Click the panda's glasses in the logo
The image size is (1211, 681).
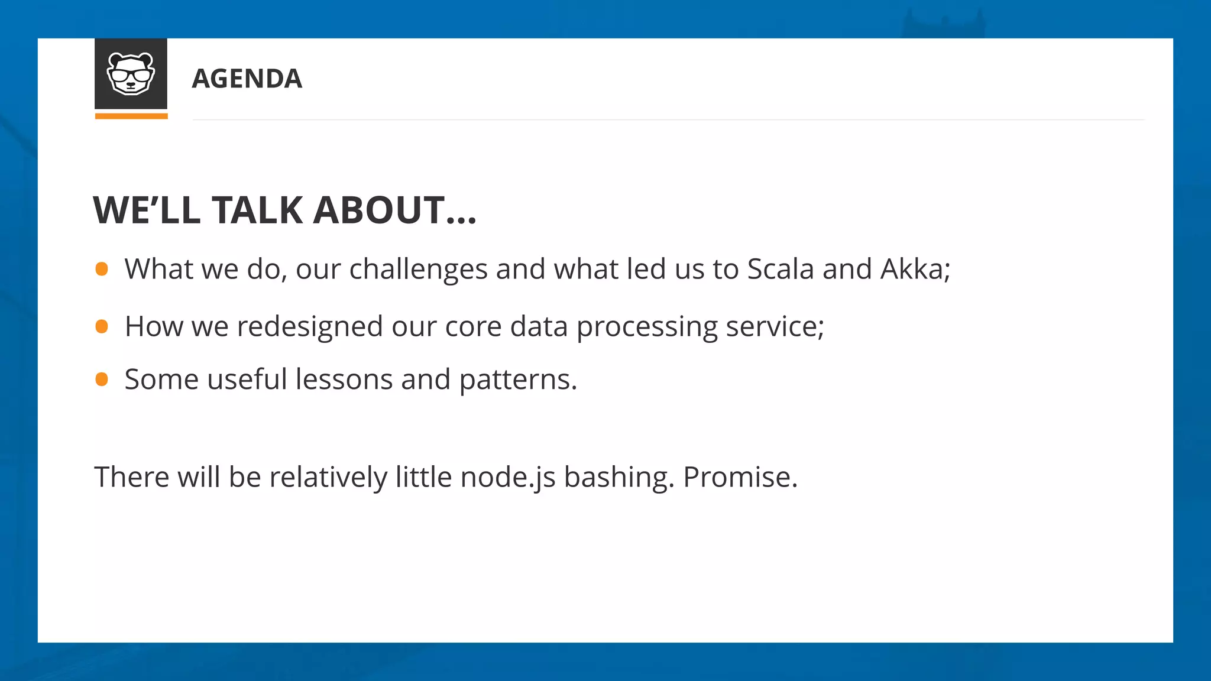coord(131,76)
